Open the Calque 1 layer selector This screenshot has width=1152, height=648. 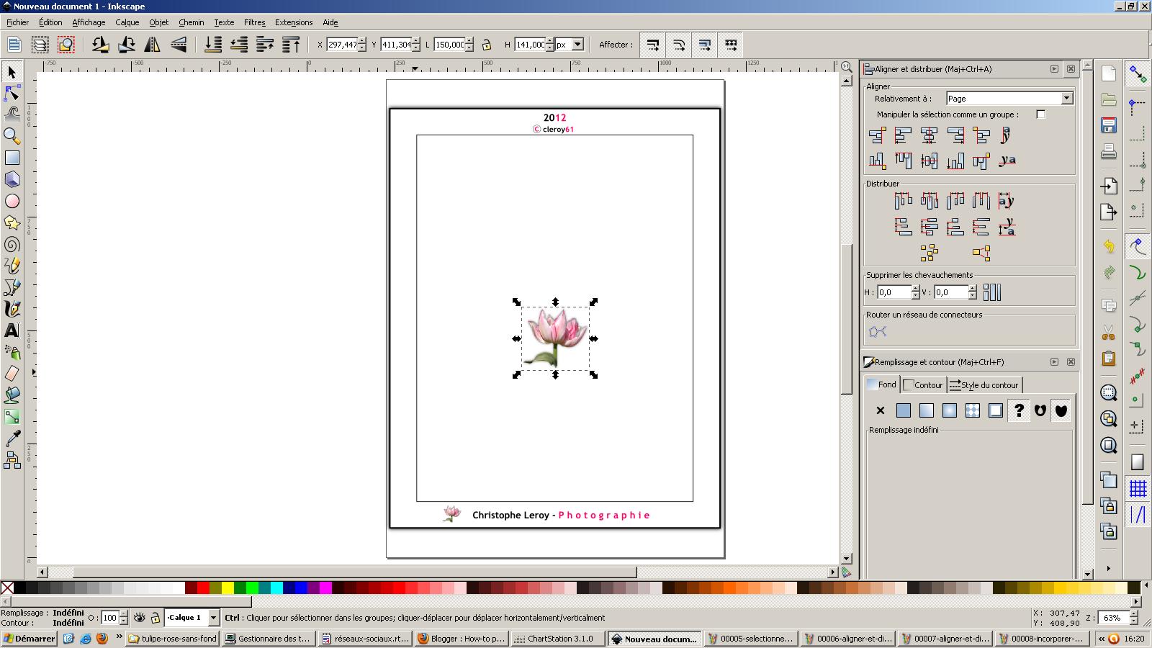click(x=212, y=618)
